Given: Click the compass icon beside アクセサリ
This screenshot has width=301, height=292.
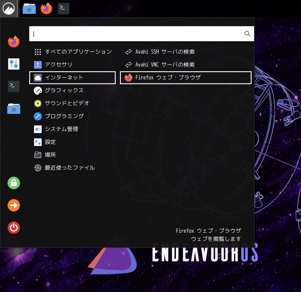Looking at the screenshot, I should pyautogui.click(x=38, y=64).
